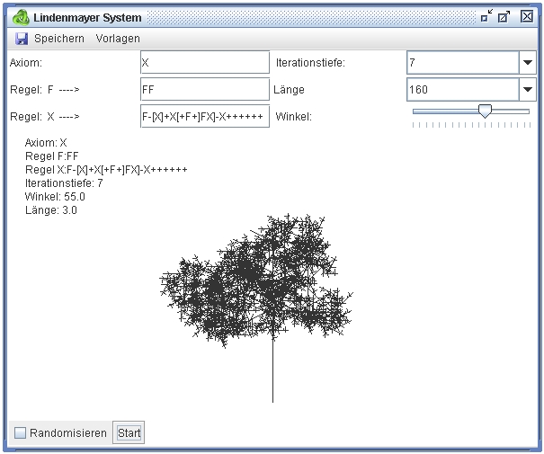Click the Regel X rule input field
544x454 pixels.
coord(205,116)
